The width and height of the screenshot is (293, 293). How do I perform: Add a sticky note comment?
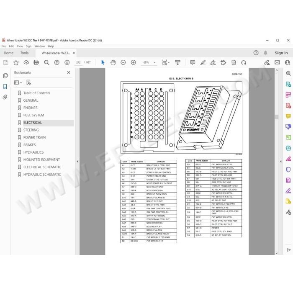pos(193,62)
